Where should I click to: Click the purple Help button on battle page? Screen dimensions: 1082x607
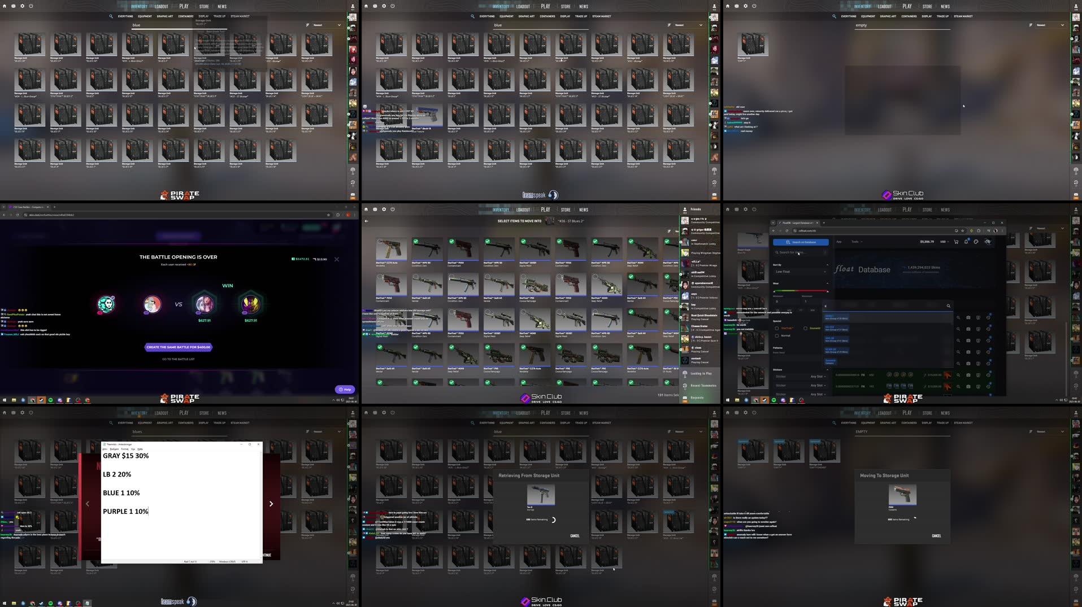[x=345, y=390]
